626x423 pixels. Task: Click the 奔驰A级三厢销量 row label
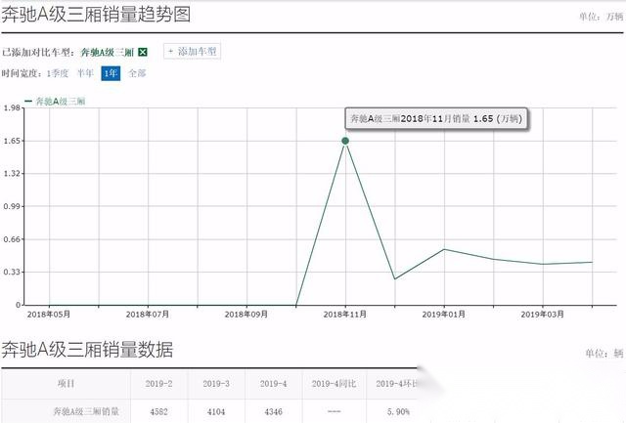coord(86,411)
